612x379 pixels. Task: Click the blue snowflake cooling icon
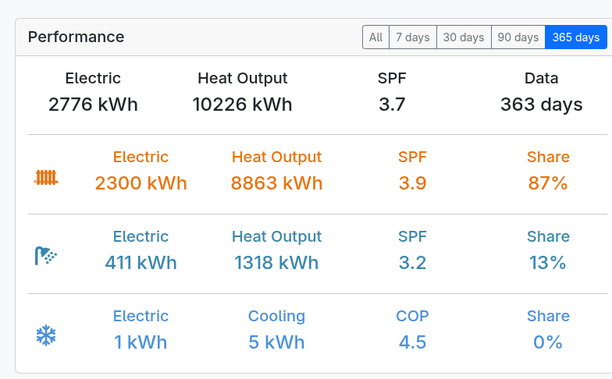point(46,335)
